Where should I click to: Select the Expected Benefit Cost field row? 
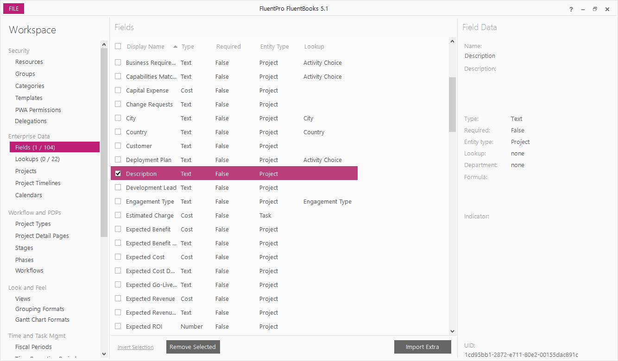tap(234, 229)
